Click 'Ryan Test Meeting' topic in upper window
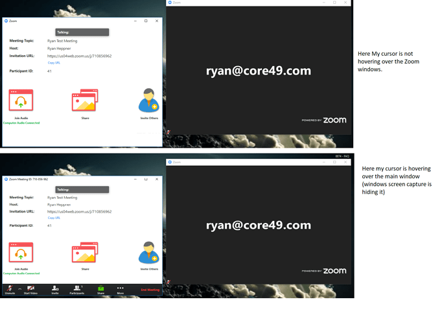Viewport: 442px width, 324px height. click(x=62, y=41)
